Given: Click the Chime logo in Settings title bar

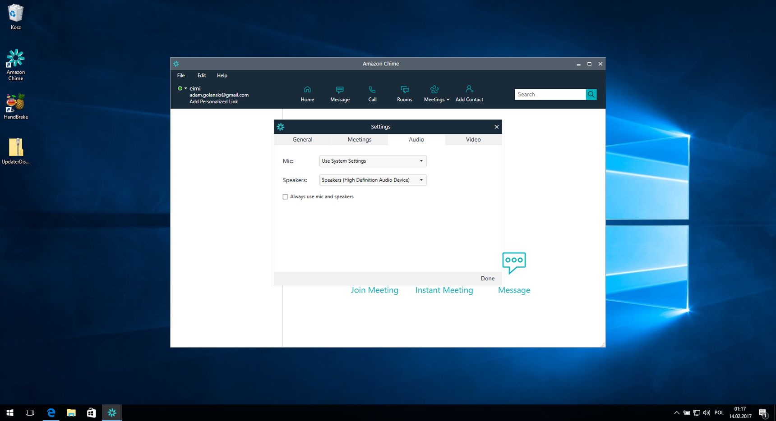Looking at the screenshot, I should click(281, 127).
